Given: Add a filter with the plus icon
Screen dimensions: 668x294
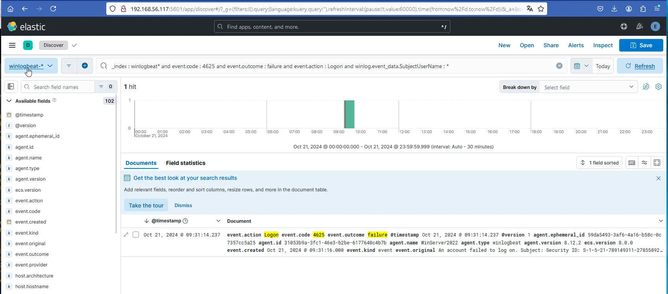Looking at the screenshot, I should (x=85, y=66).
